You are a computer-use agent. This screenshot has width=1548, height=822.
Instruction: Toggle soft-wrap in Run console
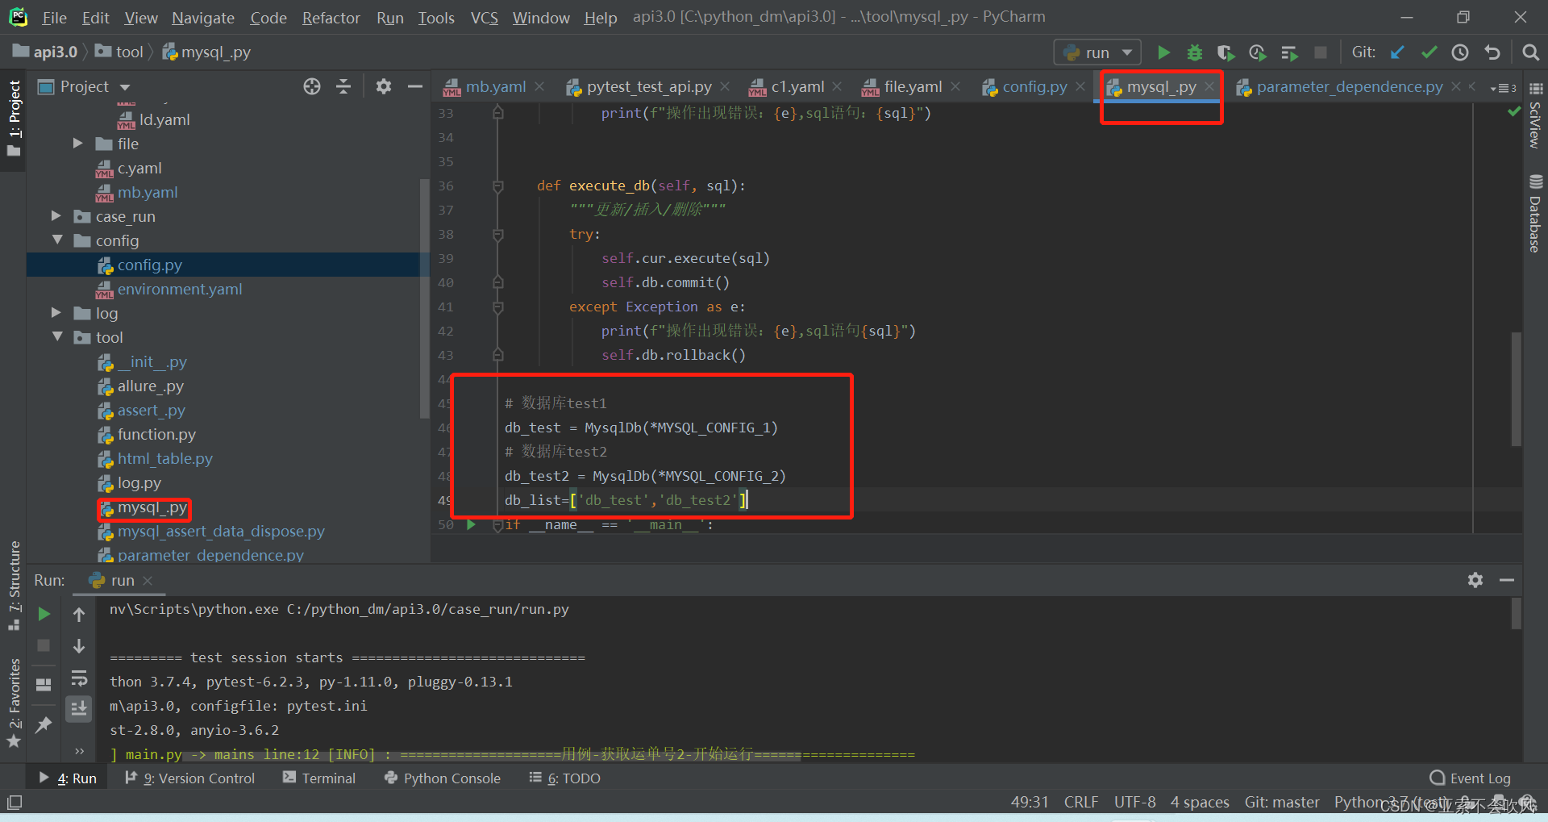pos(79,678)
